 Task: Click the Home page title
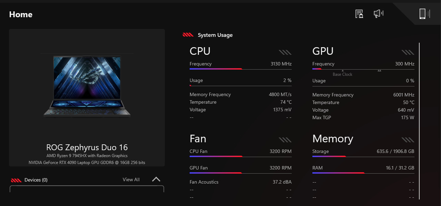click(21, 14)
